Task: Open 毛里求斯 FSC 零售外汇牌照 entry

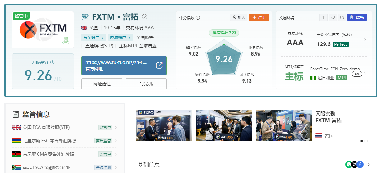Action: (x=64, y=141)
